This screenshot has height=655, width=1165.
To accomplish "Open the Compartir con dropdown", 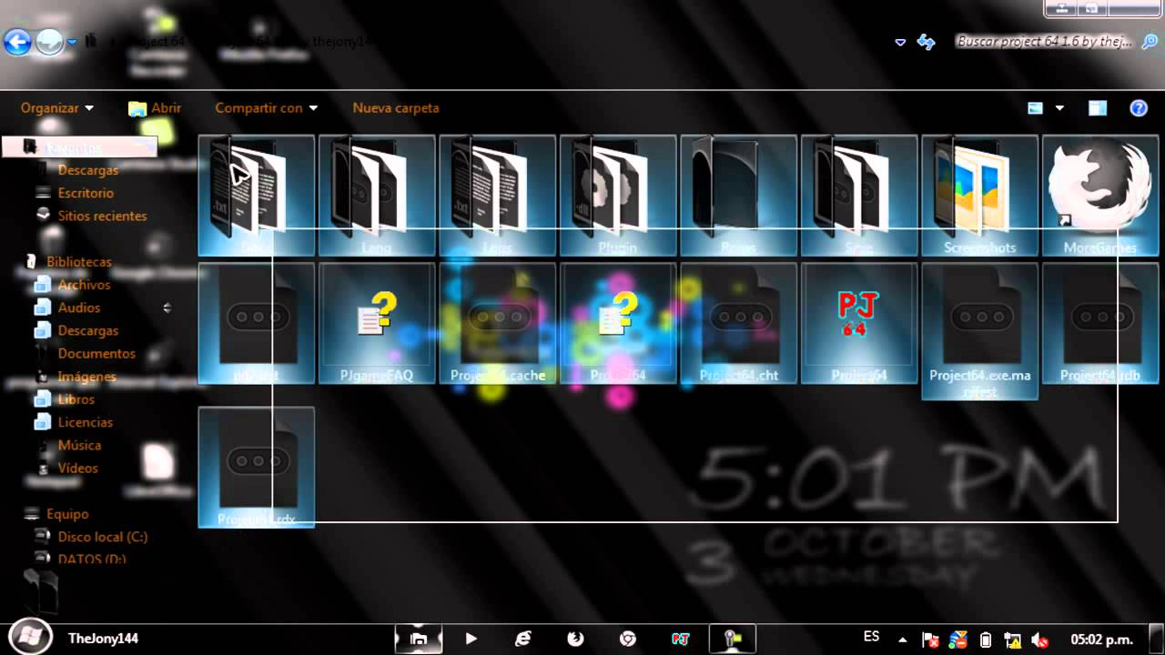I will pyautogui.click(x=267, y=107).
